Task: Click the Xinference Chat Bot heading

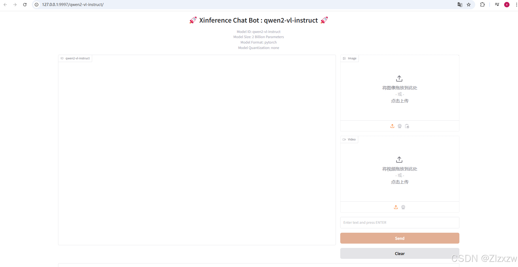Action: click(x=258, y=20)
